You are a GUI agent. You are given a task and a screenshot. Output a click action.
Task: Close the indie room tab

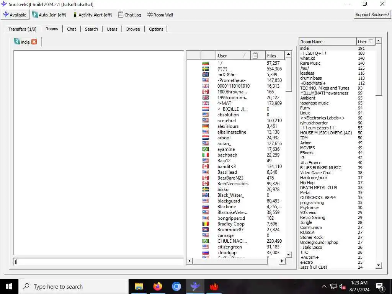(x=34, y=42)
